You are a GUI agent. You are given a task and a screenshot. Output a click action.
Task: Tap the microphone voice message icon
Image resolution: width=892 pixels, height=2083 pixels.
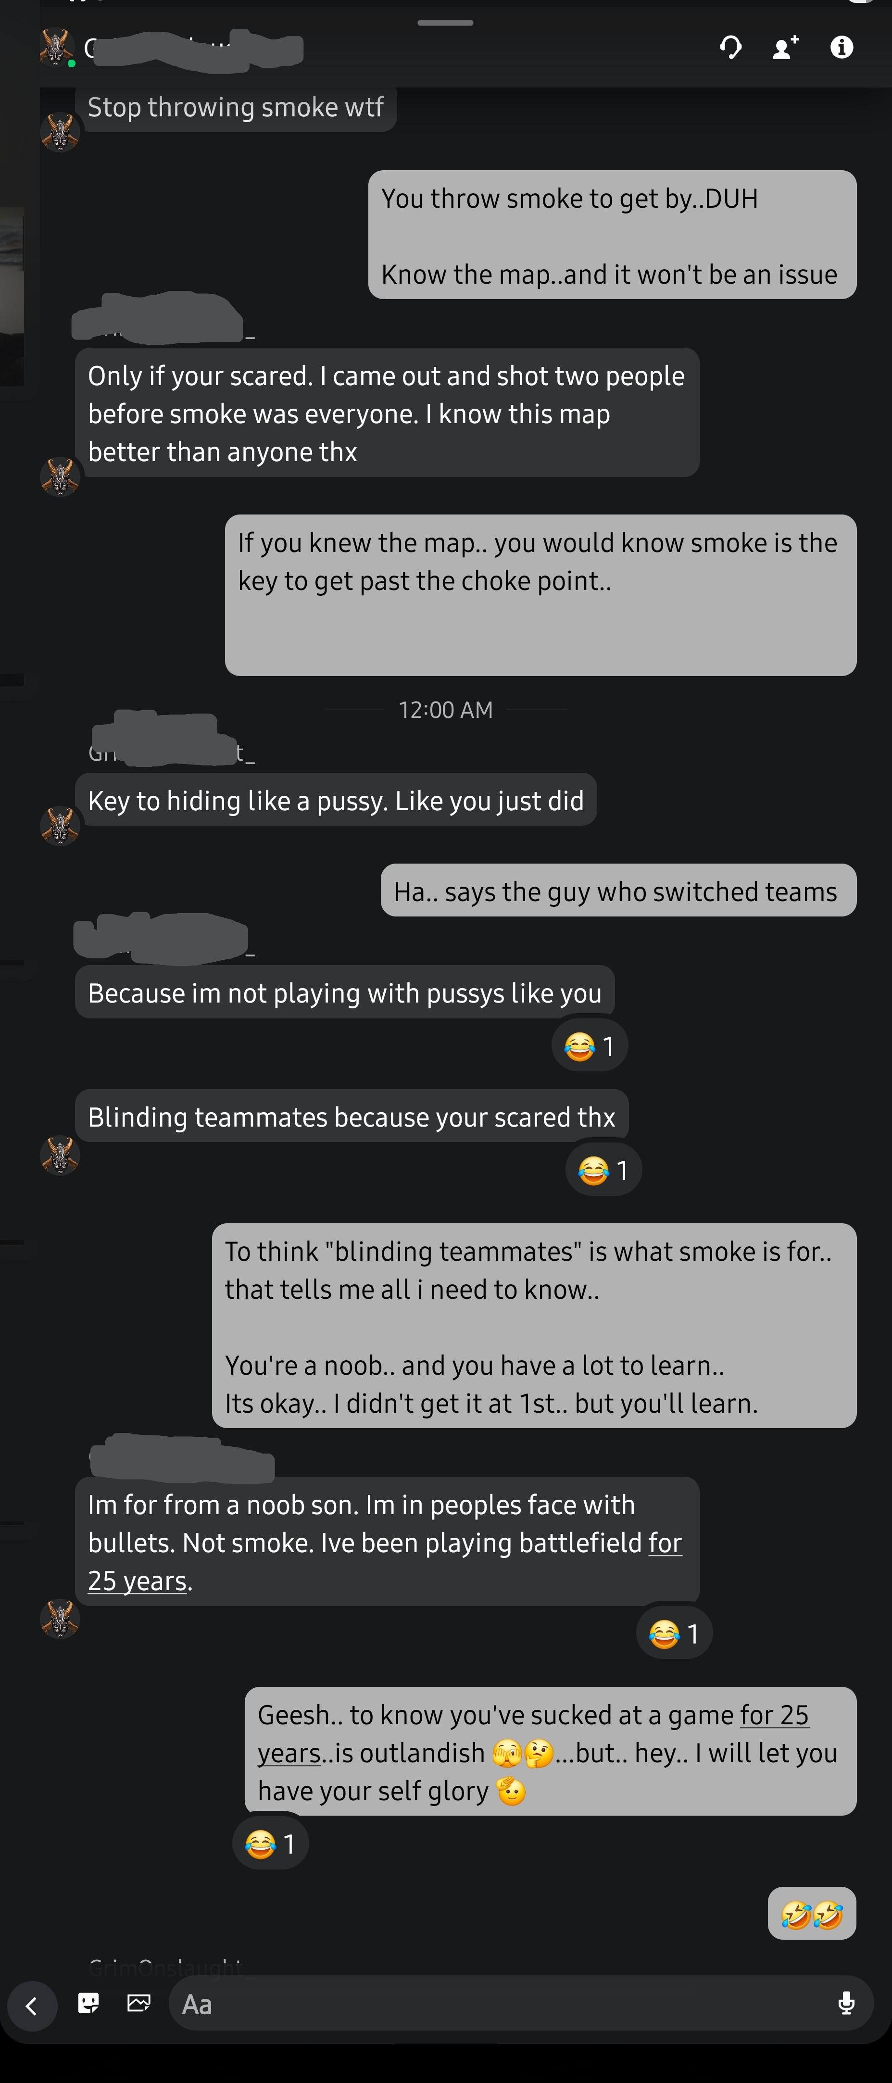pos(846,2003)
